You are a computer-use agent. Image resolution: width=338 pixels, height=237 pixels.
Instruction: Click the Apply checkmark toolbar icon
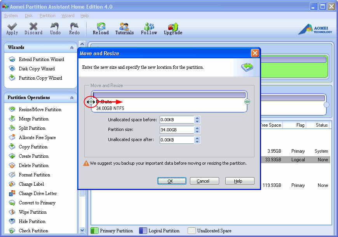pos(12,29)
